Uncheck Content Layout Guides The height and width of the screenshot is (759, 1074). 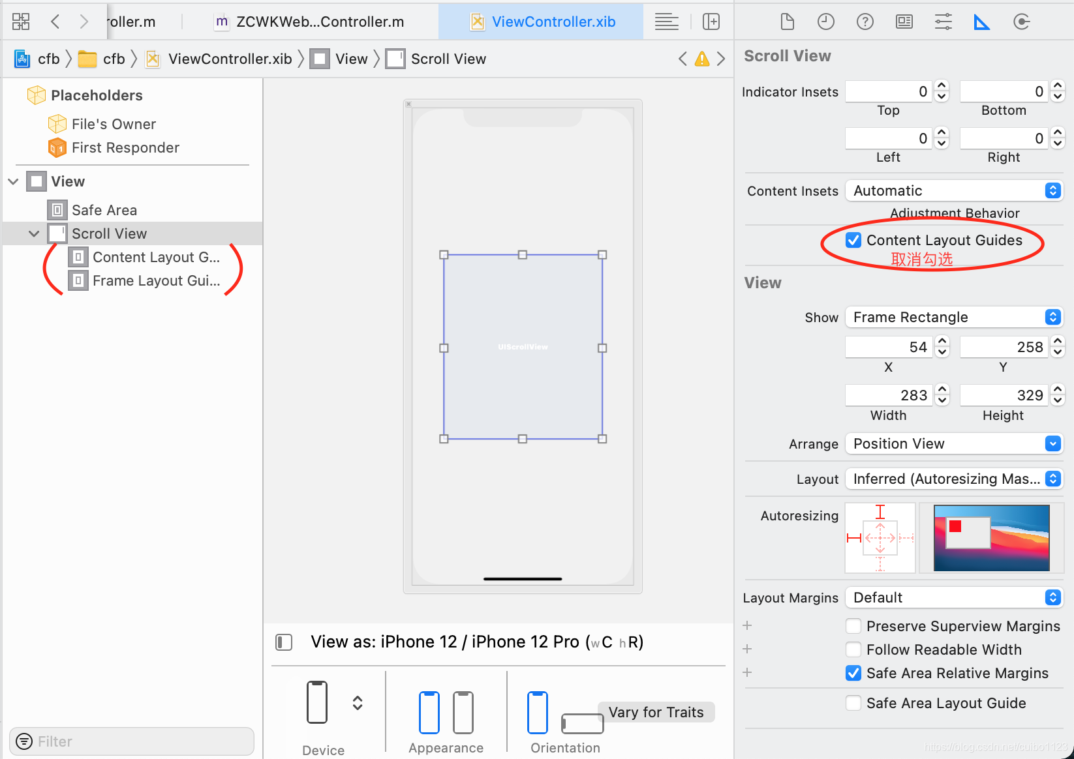click(x=853, y=240)
